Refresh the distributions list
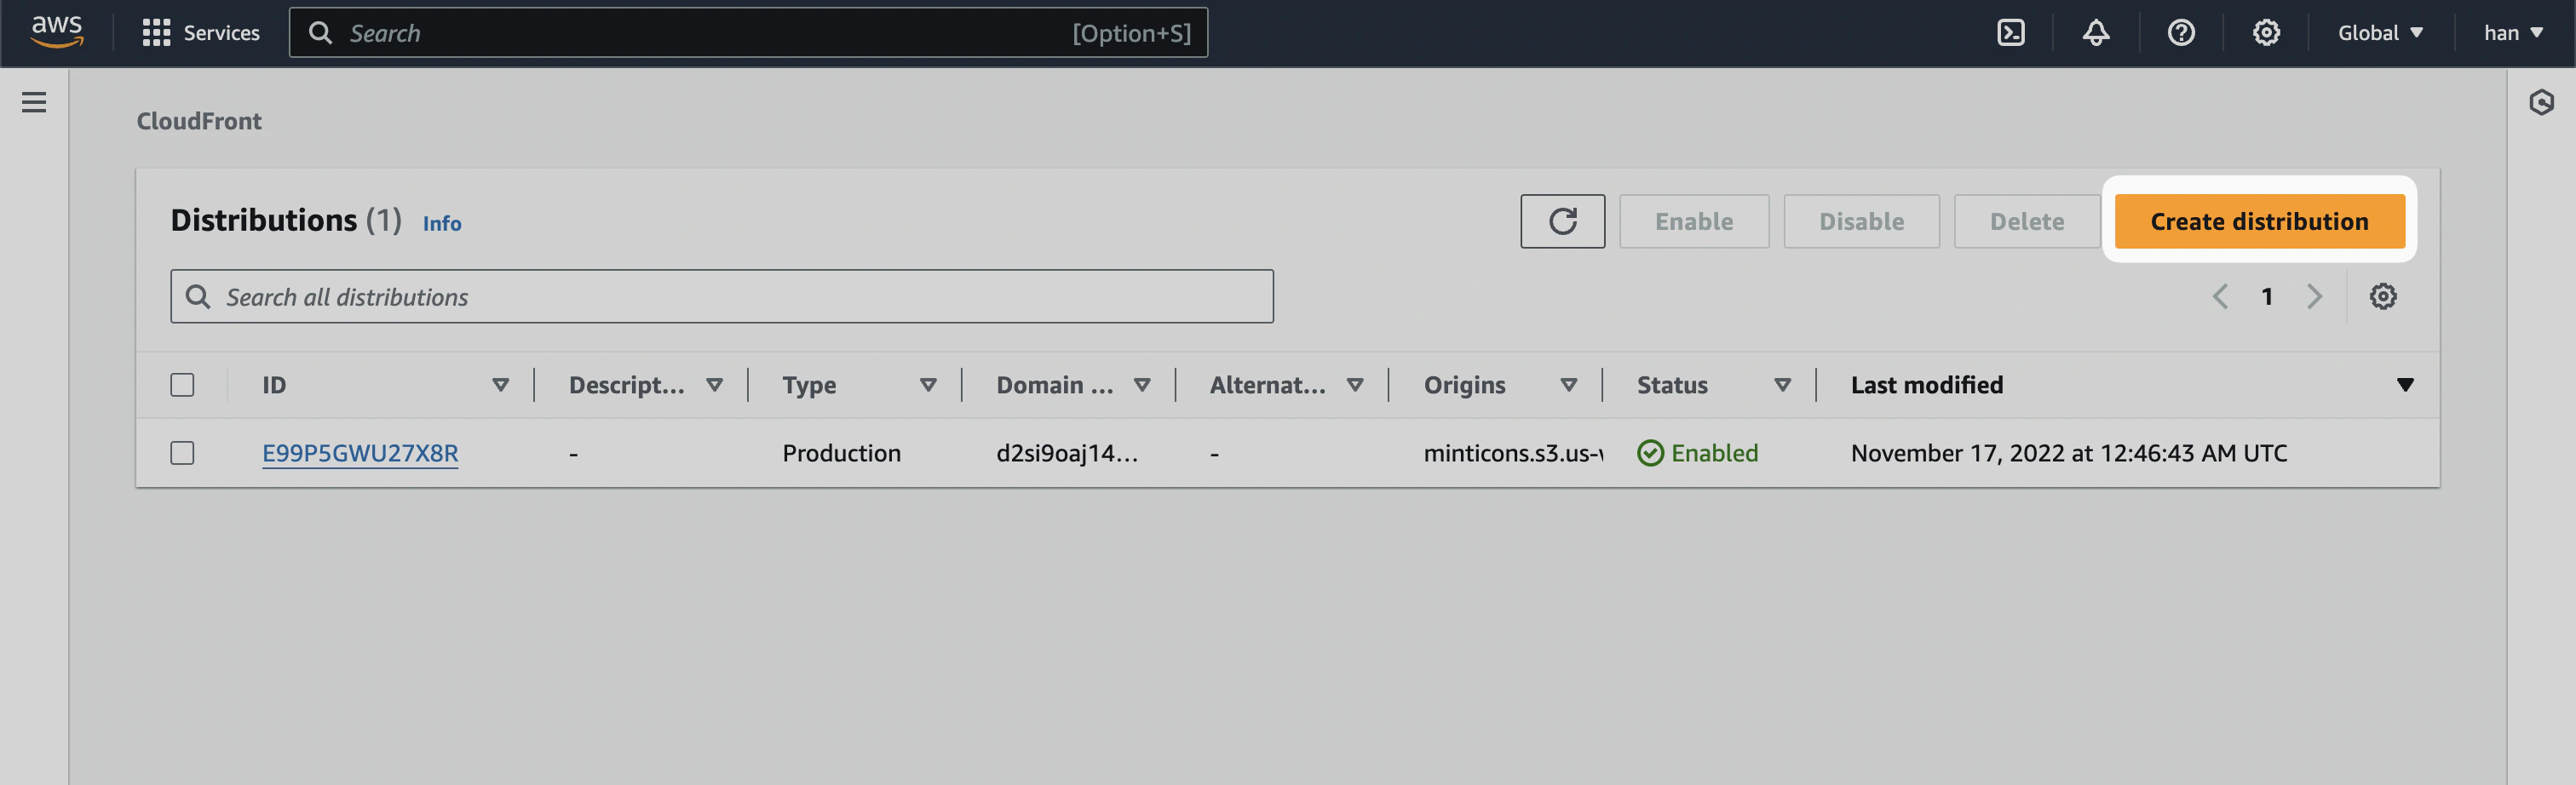 click(x=1563, y=221)
